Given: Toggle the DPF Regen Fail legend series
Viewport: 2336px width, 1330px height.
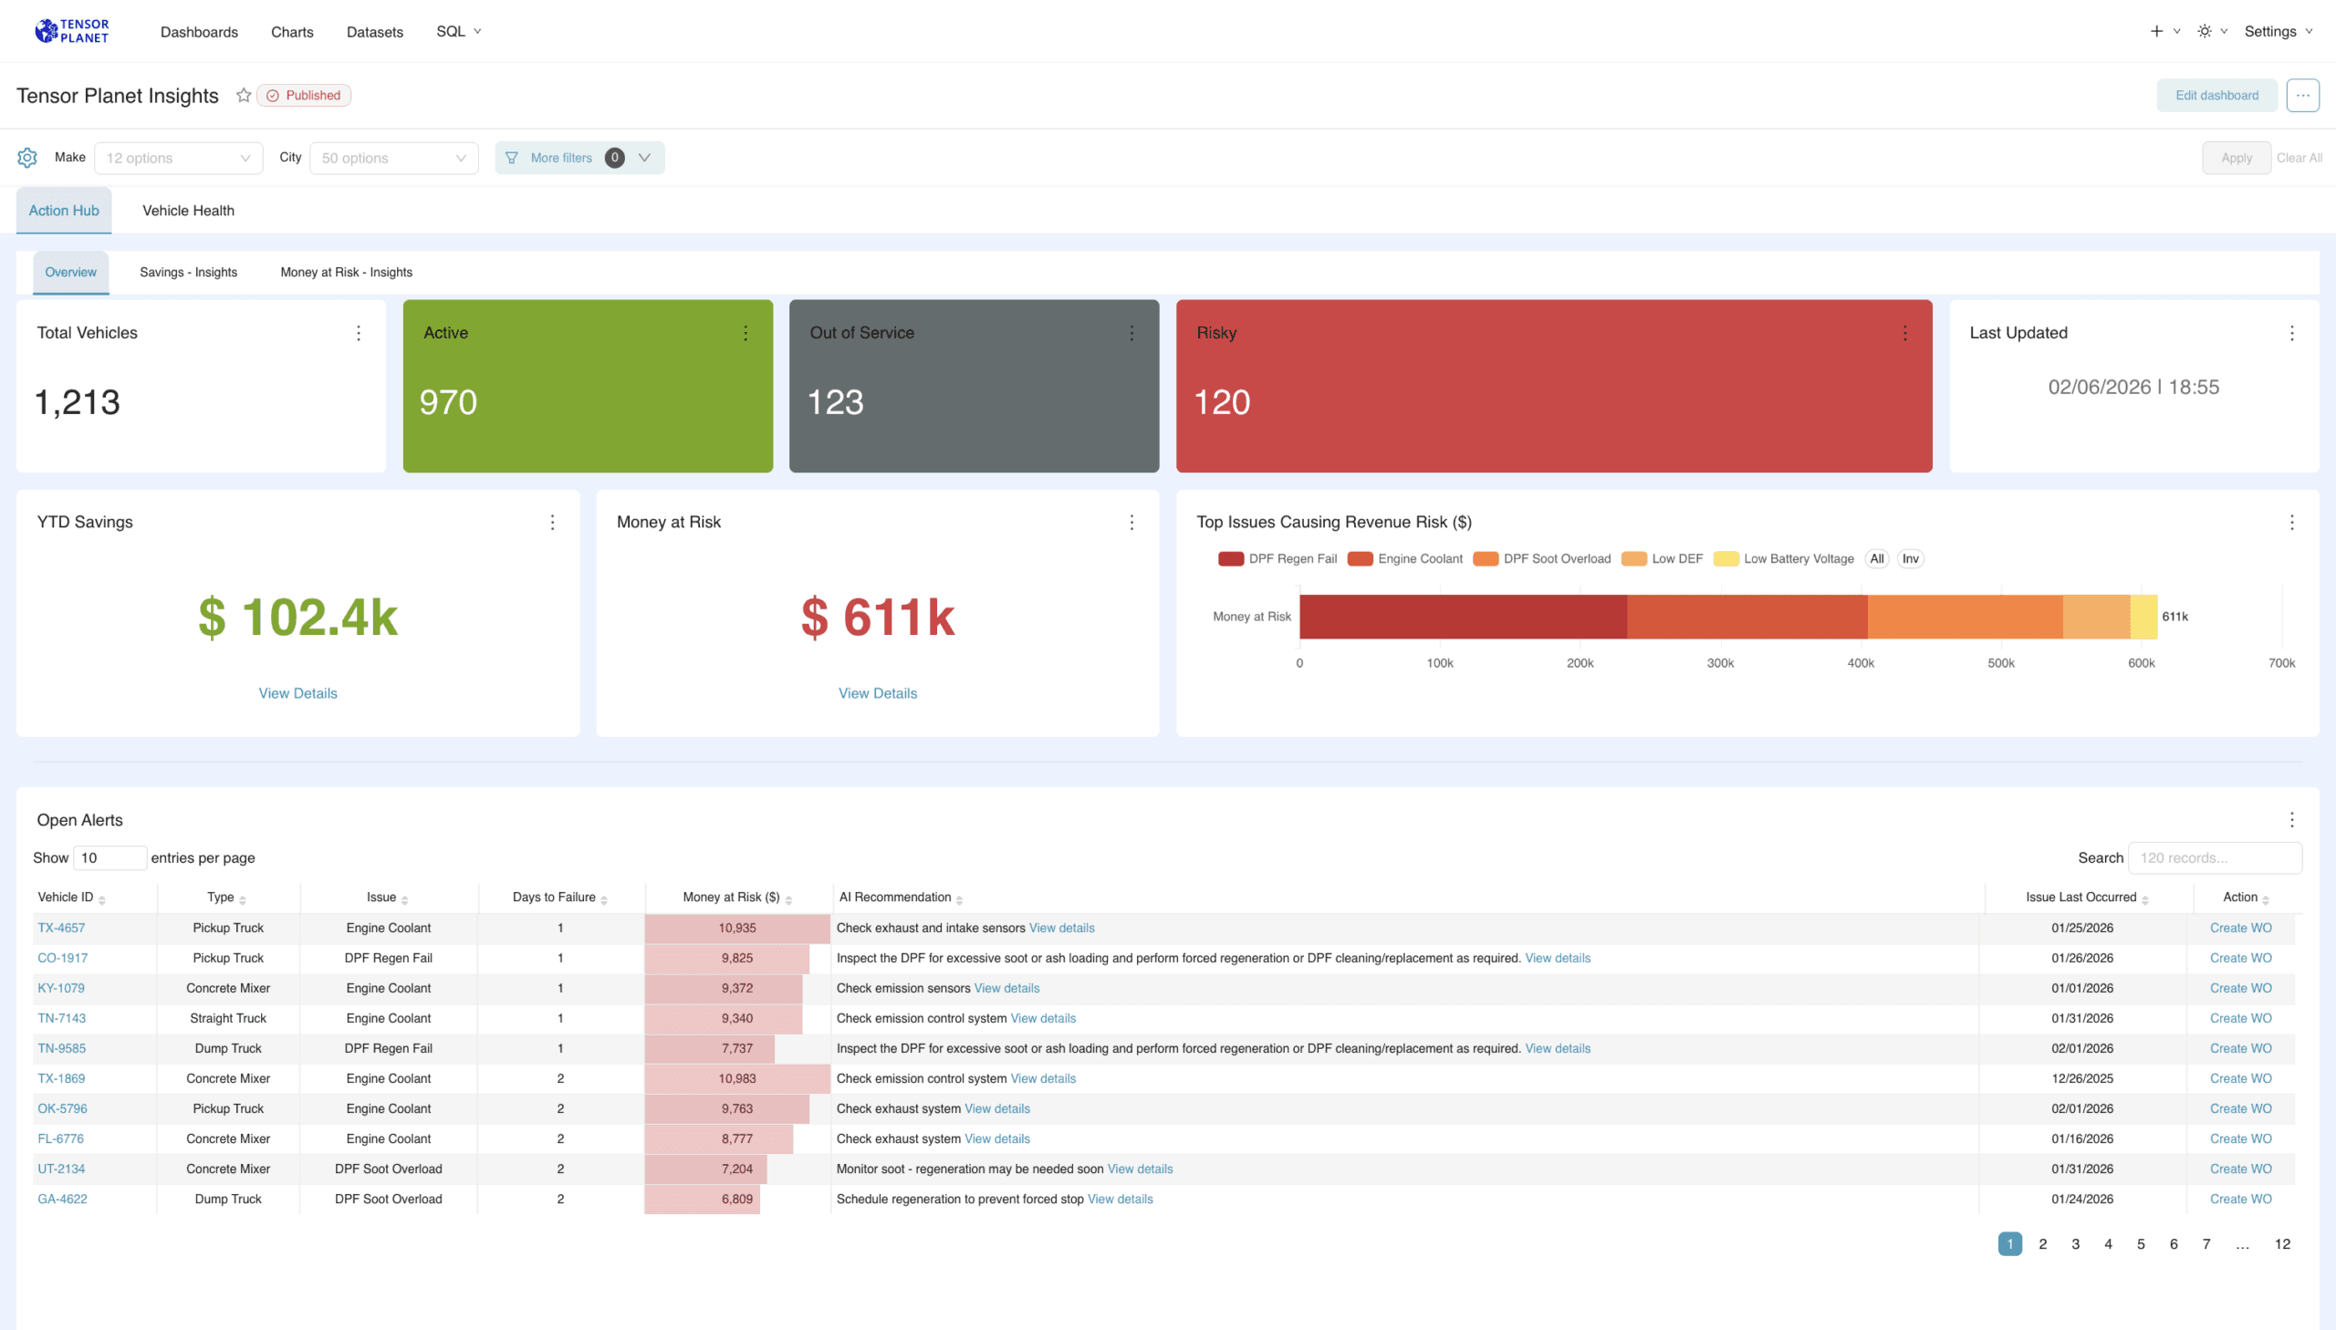Looking at the screenshot, I should 1277,559.
